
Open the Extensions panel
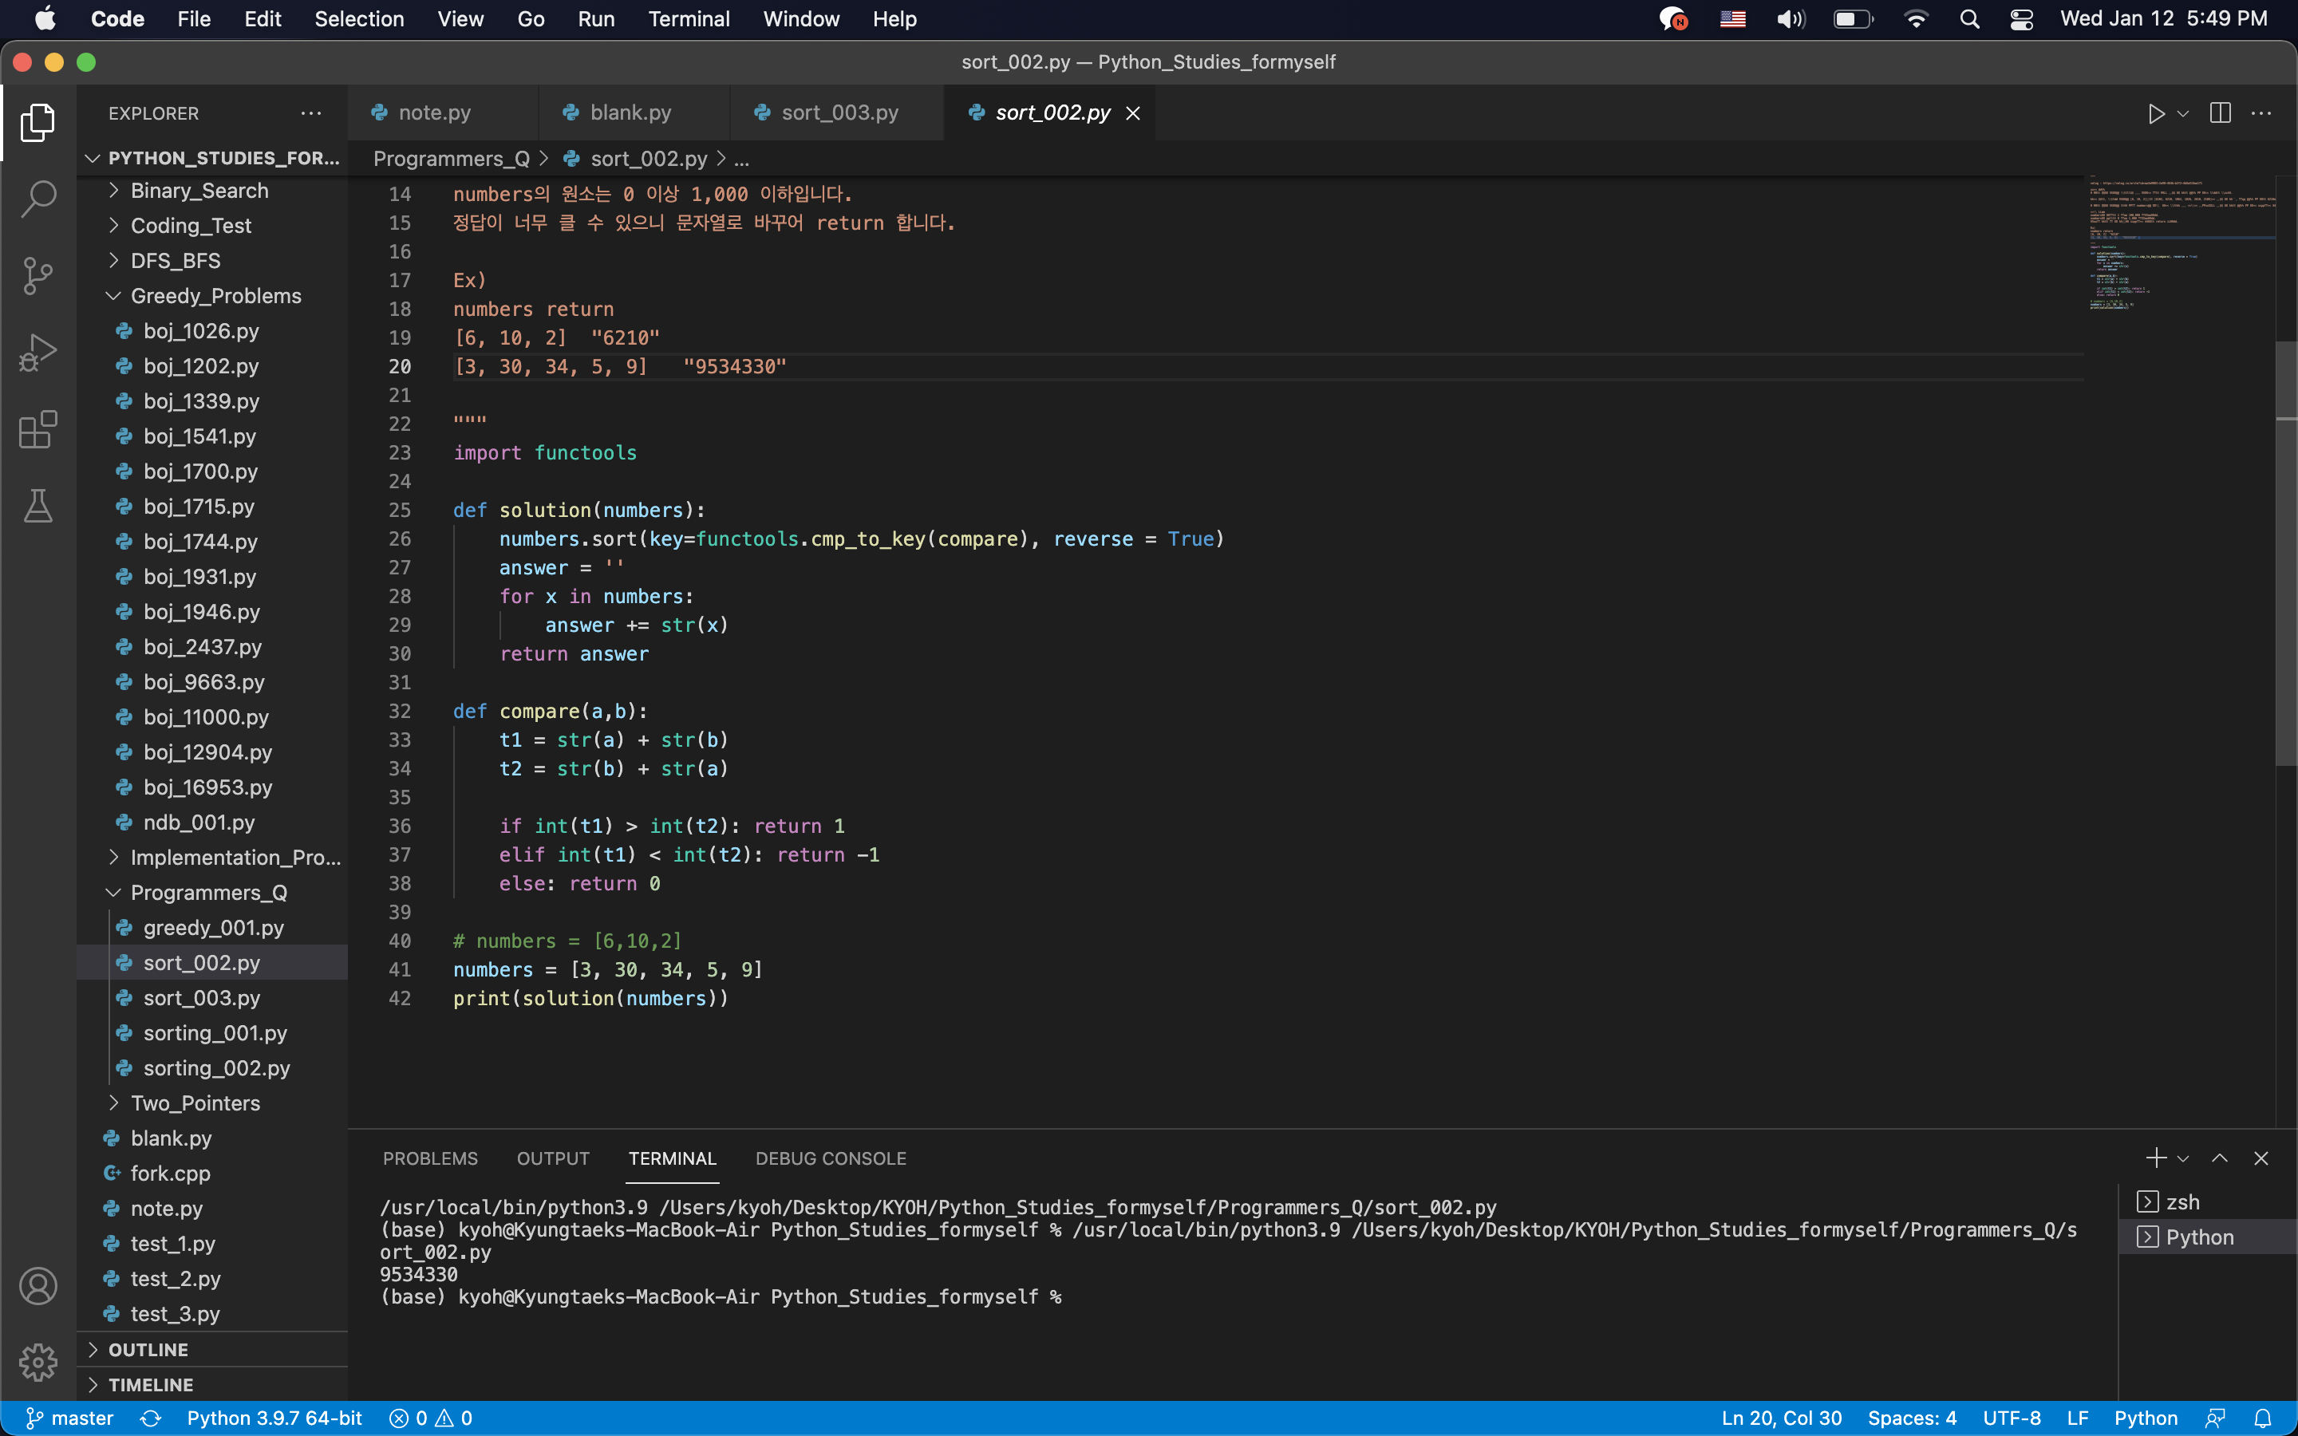pyautogui.click(x=38, y=429)
